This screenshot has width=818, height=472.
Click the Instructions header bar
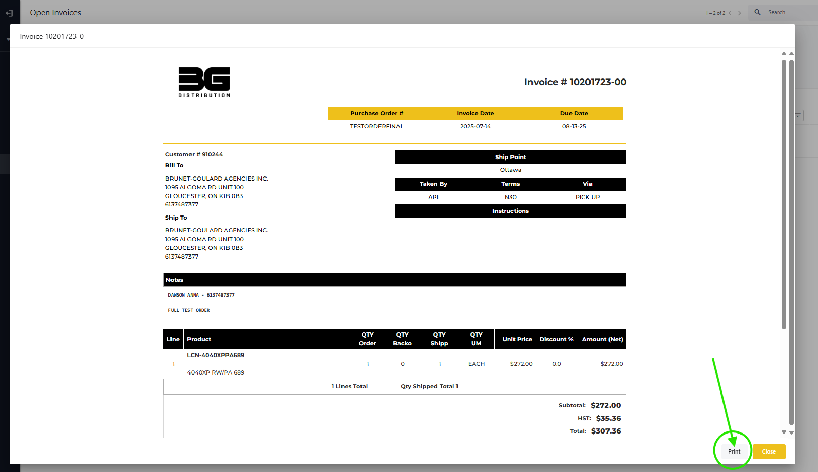click(510, 211)
